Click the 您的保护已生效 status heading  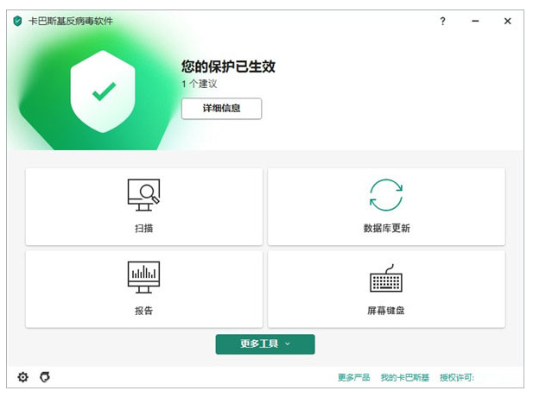pos(228,66)
